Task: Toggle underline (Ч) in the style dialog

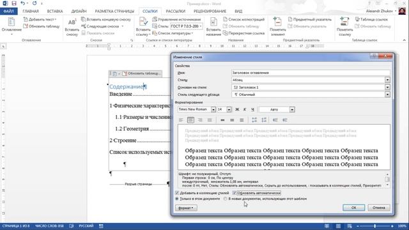Action: click(252, 109)
